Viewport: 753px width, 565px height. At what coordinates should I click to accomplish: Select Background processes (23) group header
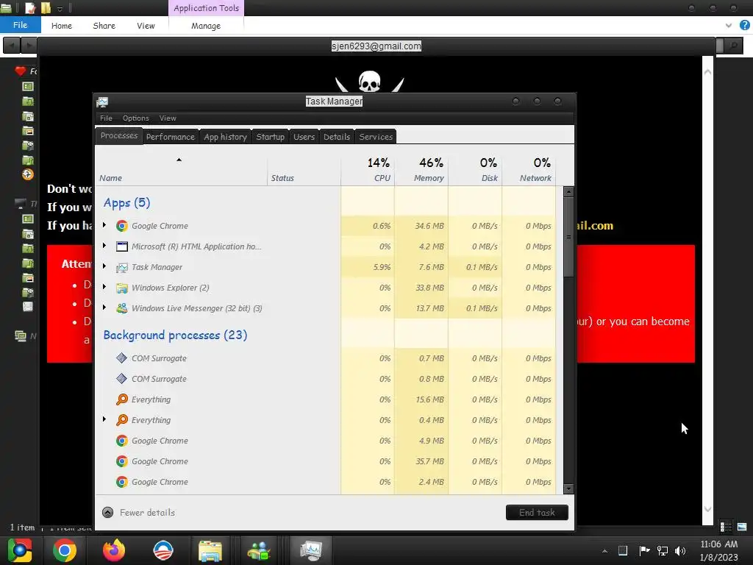point(175,335)
